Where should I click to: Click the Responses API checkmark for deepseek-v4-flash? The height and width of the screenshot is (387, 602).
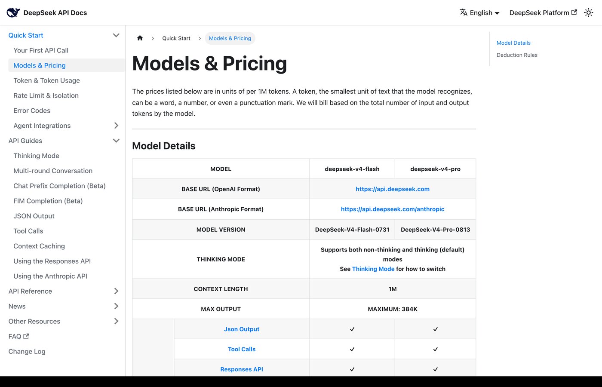click(352, 369)
